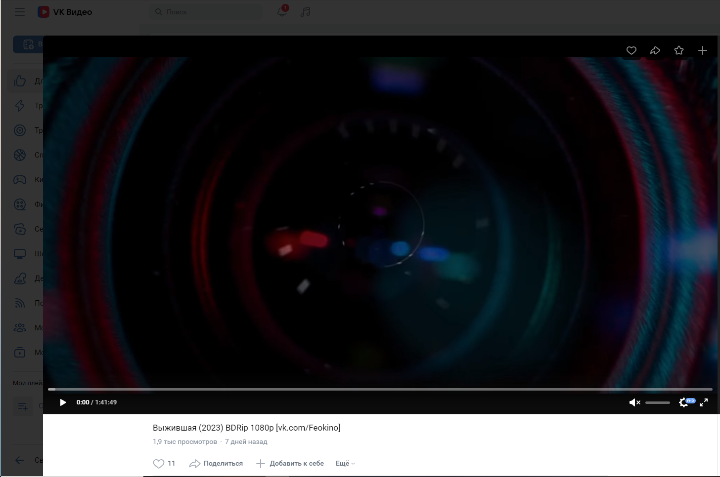Open the player quality settings gear

(684, 402)
